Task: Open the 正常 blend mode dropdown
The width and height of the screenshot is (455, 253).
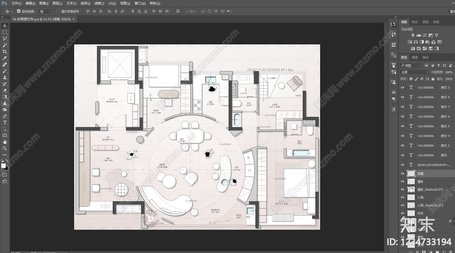Action: tap(414, 72)
